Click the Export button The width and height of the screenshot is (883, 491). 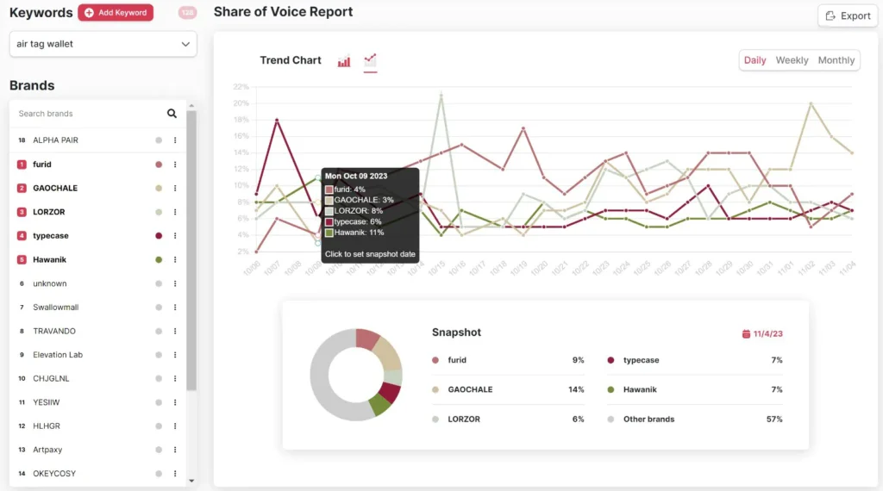pyautogui.click(x=847, y=16)
